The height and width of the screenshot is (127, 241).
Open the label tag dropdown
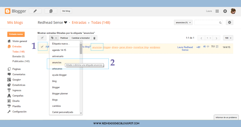(x=54, y=38)
